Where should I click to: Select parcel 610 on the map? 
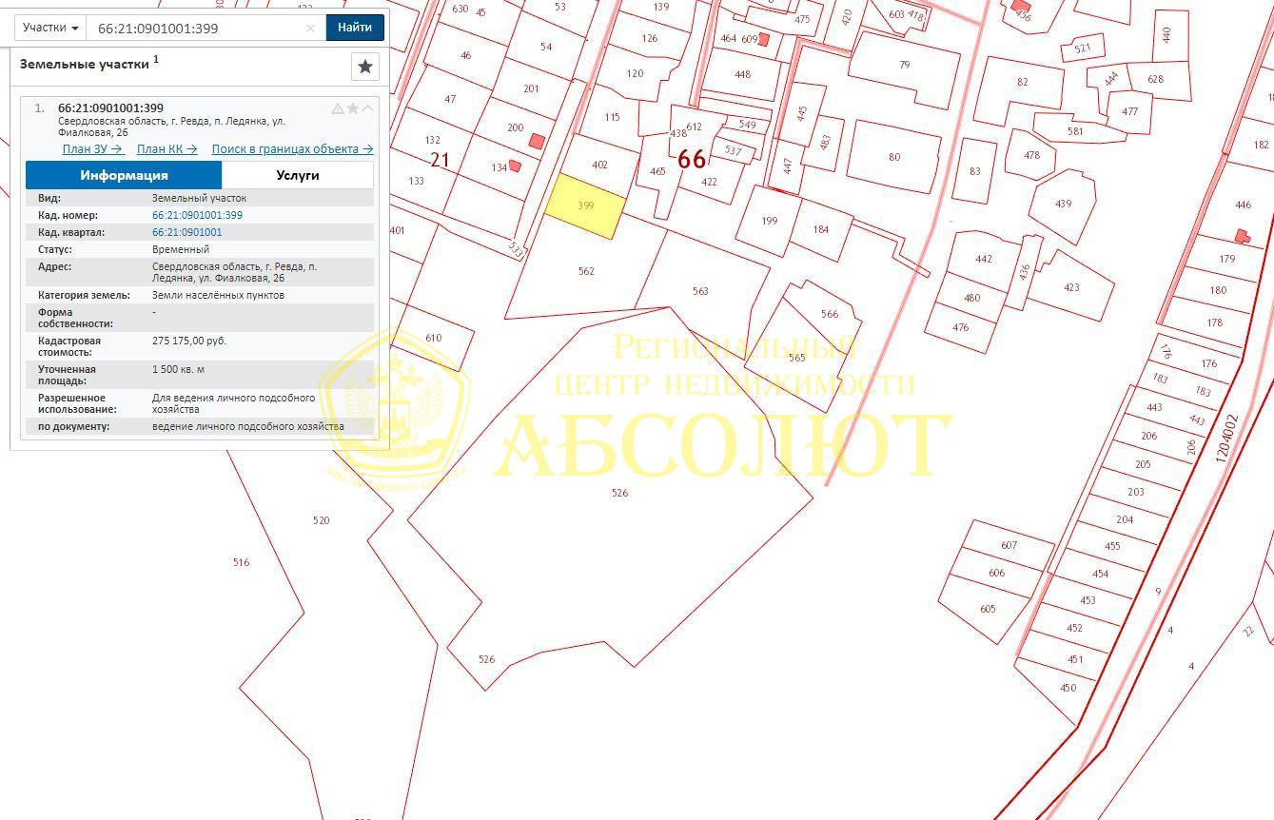pos(433,338)
